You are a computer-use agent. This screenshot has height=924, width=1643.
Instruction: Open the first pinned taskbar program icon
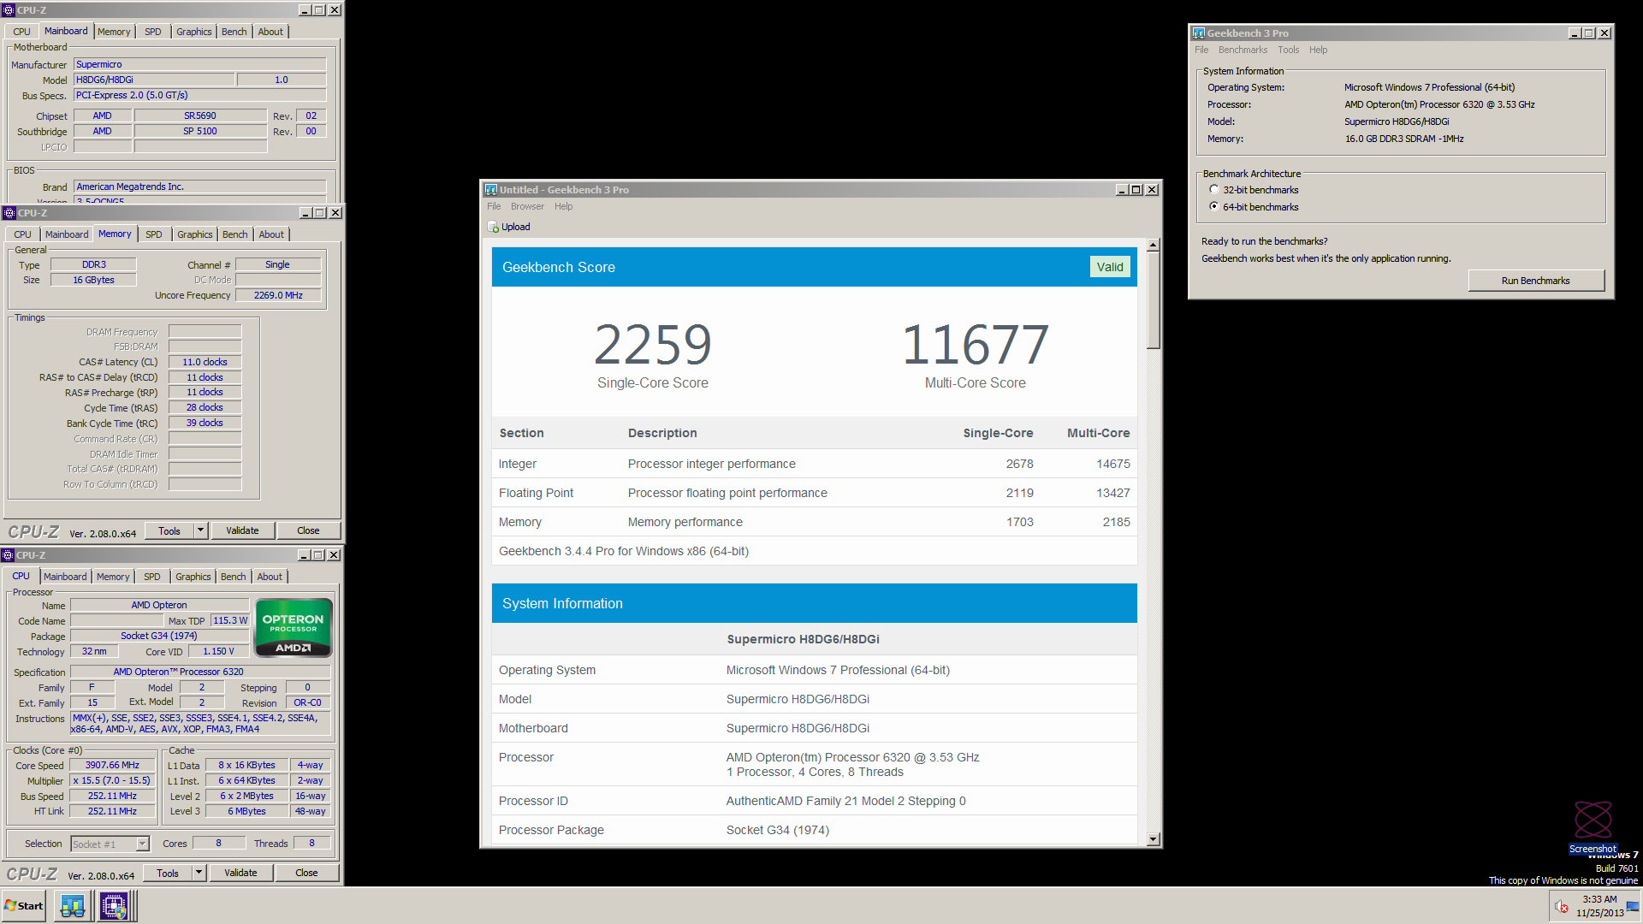click(73, 906)
